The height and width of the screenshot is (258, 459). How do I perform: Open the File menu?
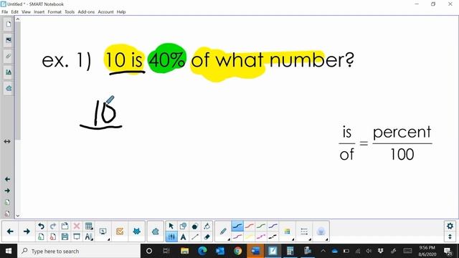pyautogui.click(x=5, y=12)
